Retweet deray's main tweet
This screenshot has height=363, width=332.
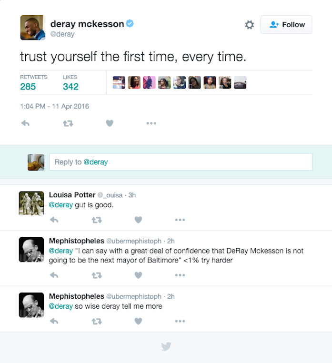pyautogui.click(x=68, y=123)
